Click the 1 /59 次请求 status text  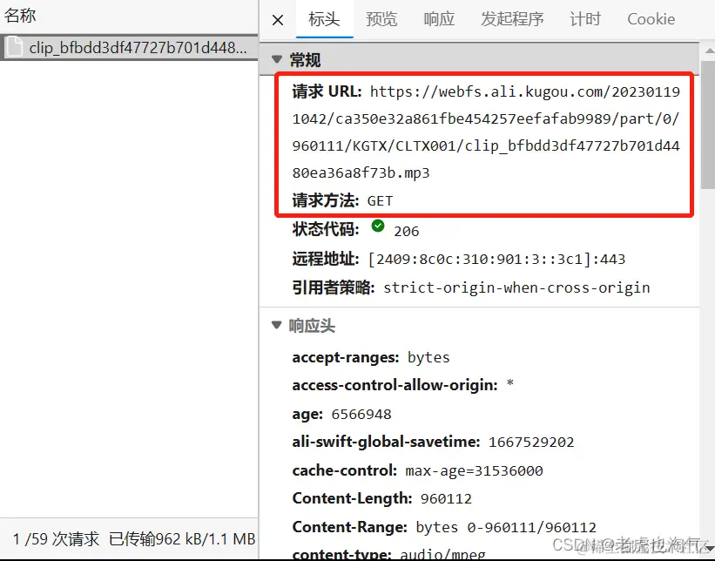[x=56, y=539]
